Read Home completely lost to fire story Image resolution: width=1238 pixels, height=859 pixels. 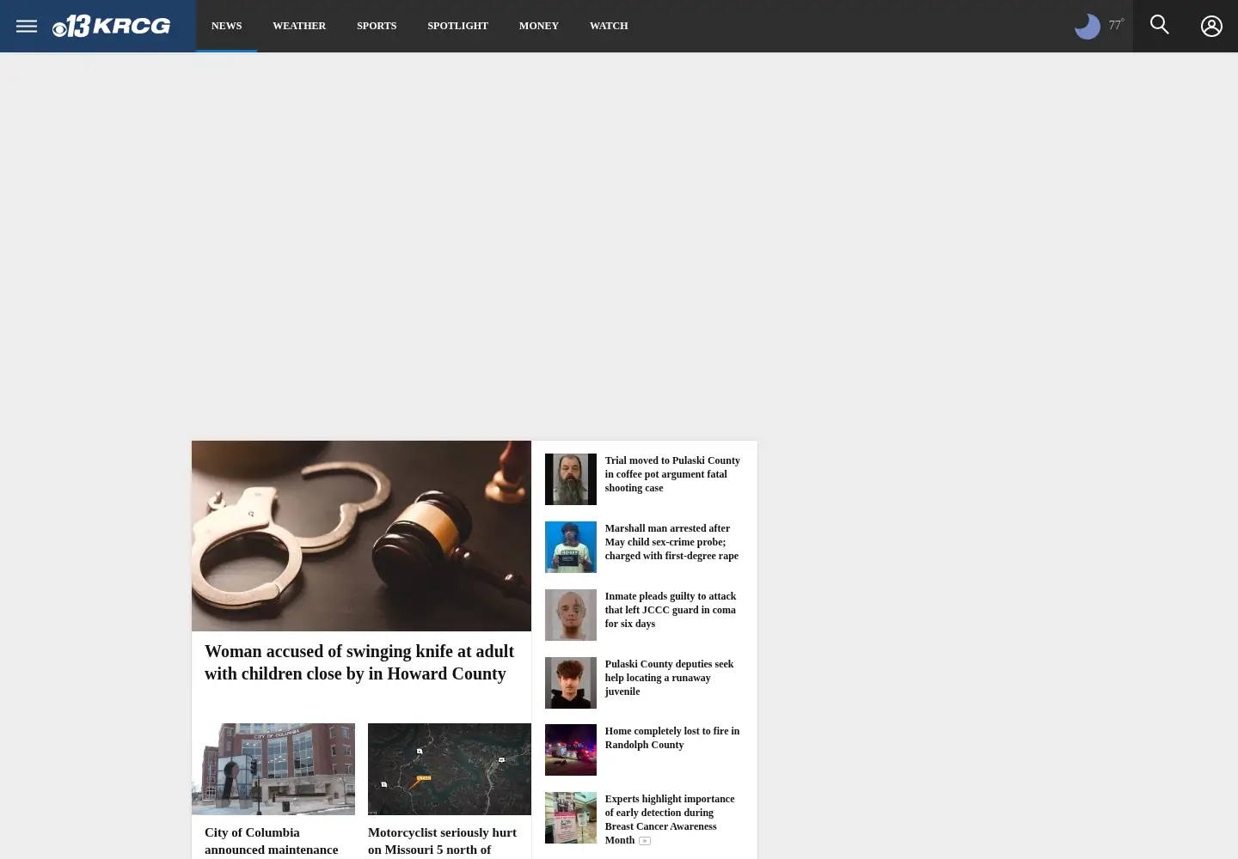(x=672, y=738)
